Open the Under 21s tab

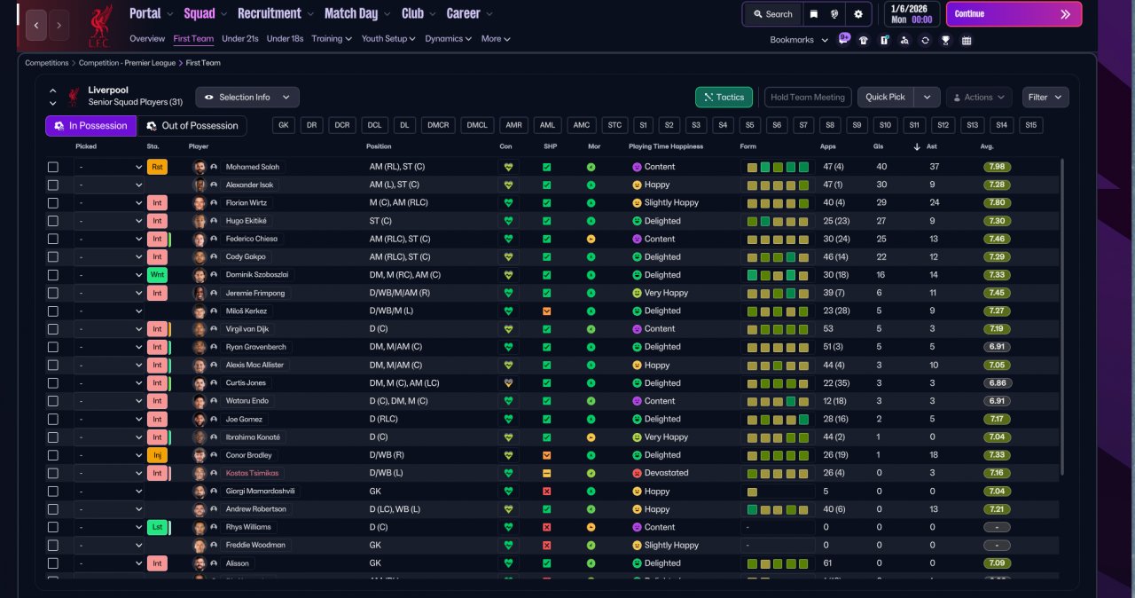pos(239,39)
